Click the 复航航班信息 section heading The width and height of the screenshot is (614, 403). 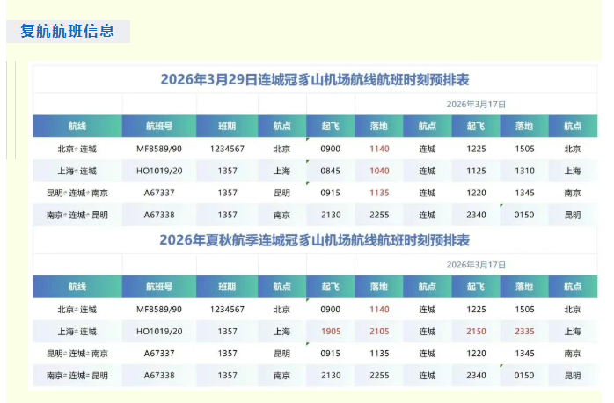(68, 32)
